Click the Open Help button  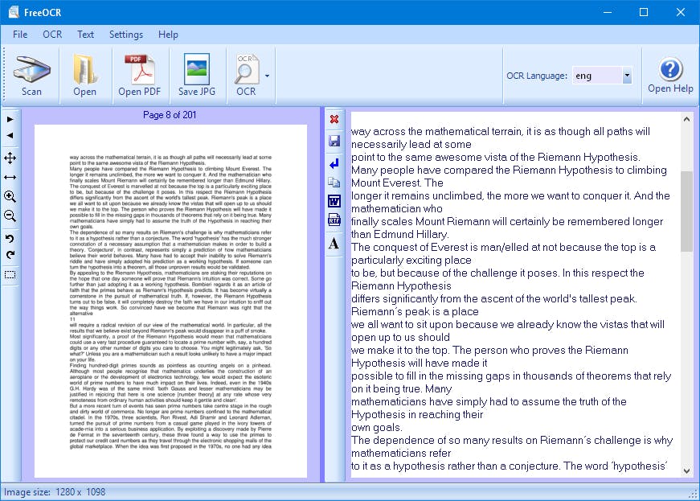(670, 76)
